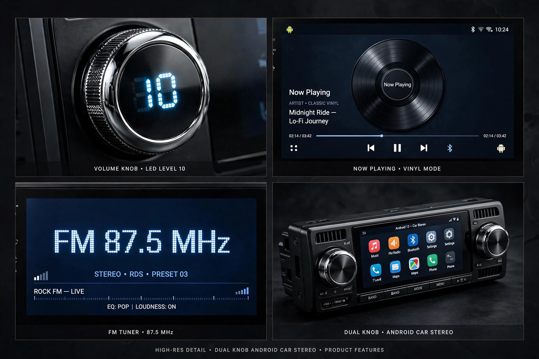Open the red Music app icon
This screenshot has height=359, width=539.
pyautogui.click(x=374, y=246)
